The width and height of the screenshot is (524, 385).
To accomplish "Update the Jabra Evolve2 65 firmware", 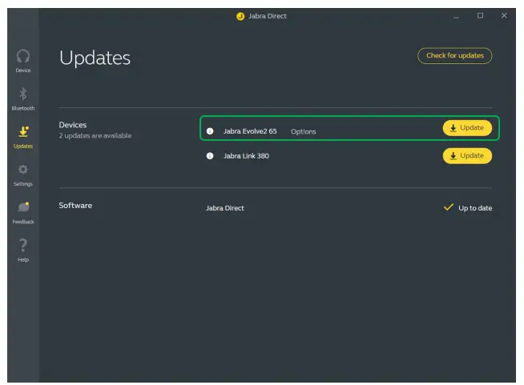I will (x=467, y=128).
